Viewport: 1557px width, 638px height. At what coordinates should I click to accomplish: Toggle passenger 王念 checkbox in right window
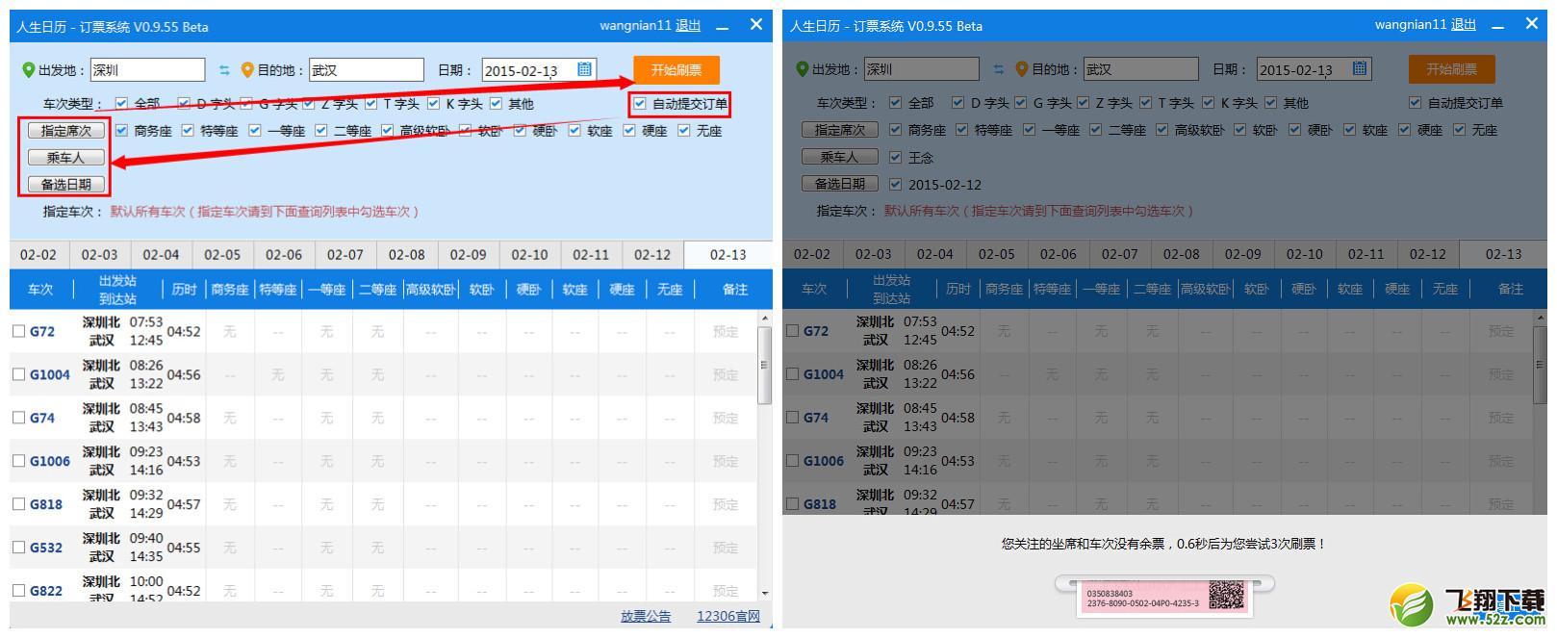coord(895,157)
